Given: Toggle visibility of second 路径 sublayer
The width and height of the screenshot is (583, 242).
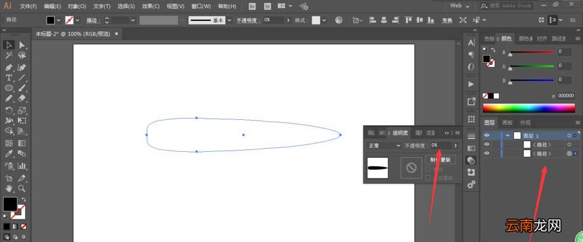Looking at the screenshot, I should coord(487,154).
